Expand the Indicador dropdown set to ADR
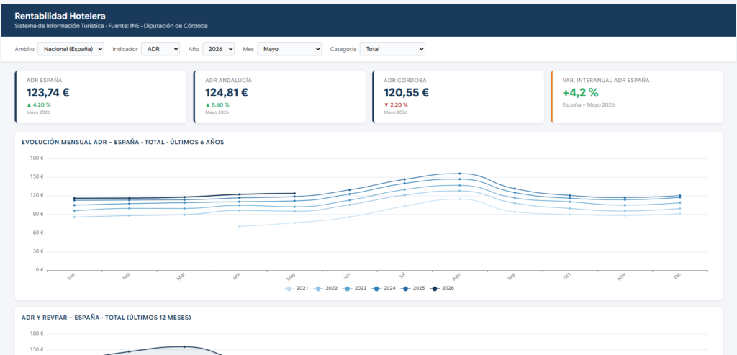Image resolution: width=737 pixels, height=355 pixels. (x=160, y=49)
